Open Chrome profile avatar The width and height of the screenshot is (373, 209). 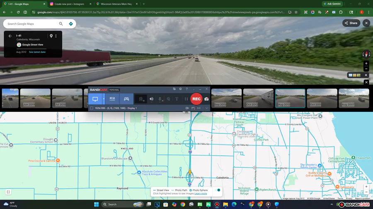coord(361,12)
